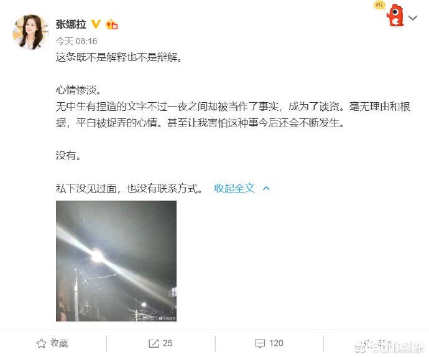
Task: Click the like area with Weibo watermark
Action: 389,346
